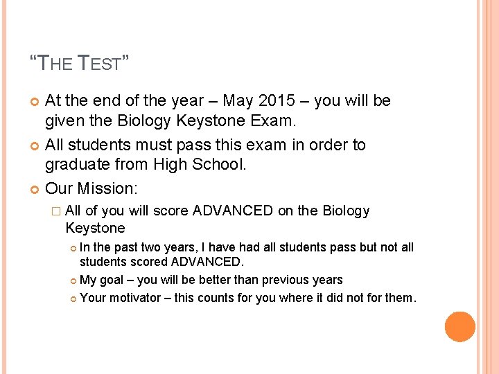Screen dimensions: 499x374
Task: Click the word "ADVANCED" in the mission line
Action: [x=233, y=211]
